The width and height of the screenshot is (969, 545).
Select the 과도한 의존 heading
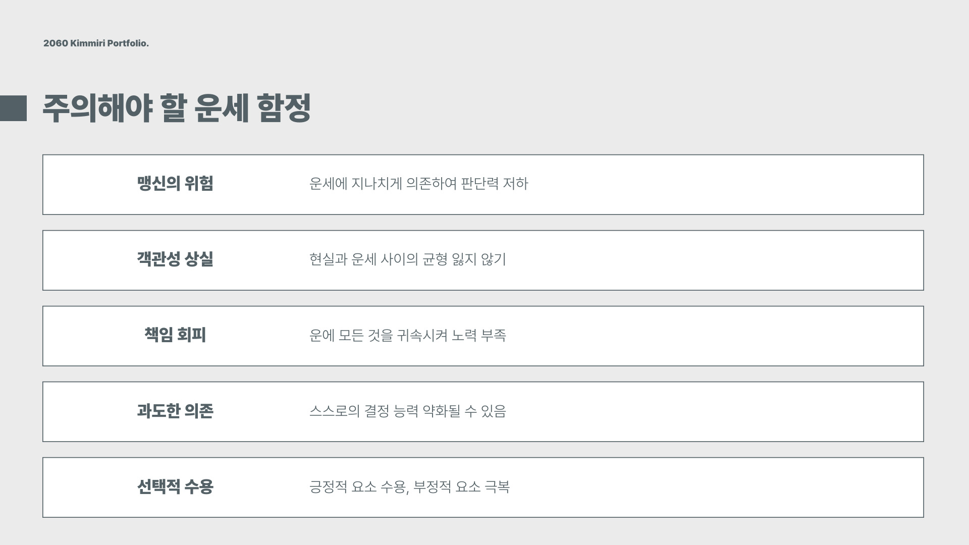click(175, 410)
